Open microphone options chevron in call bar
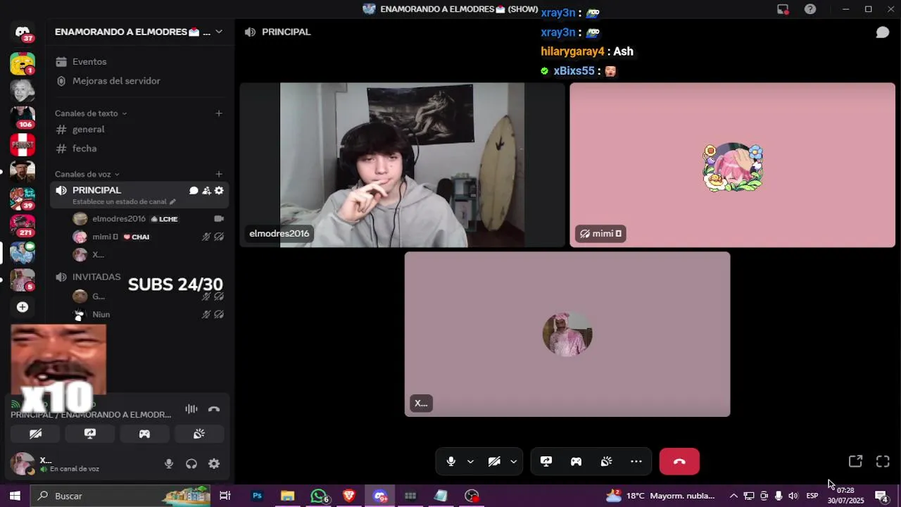Screen dimensions: 901x507 coord(470,461)
